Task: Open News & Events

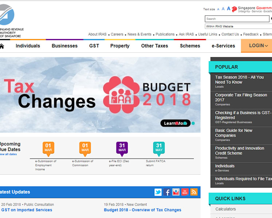Action: point(139,34)
